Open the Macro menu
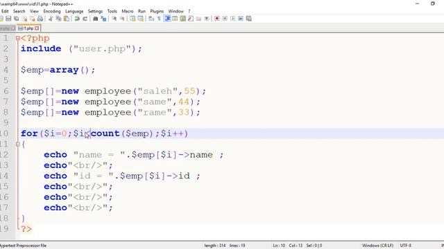Image resolution: width=444 pixels, height=249 pixels. click(x=128, y=11)
